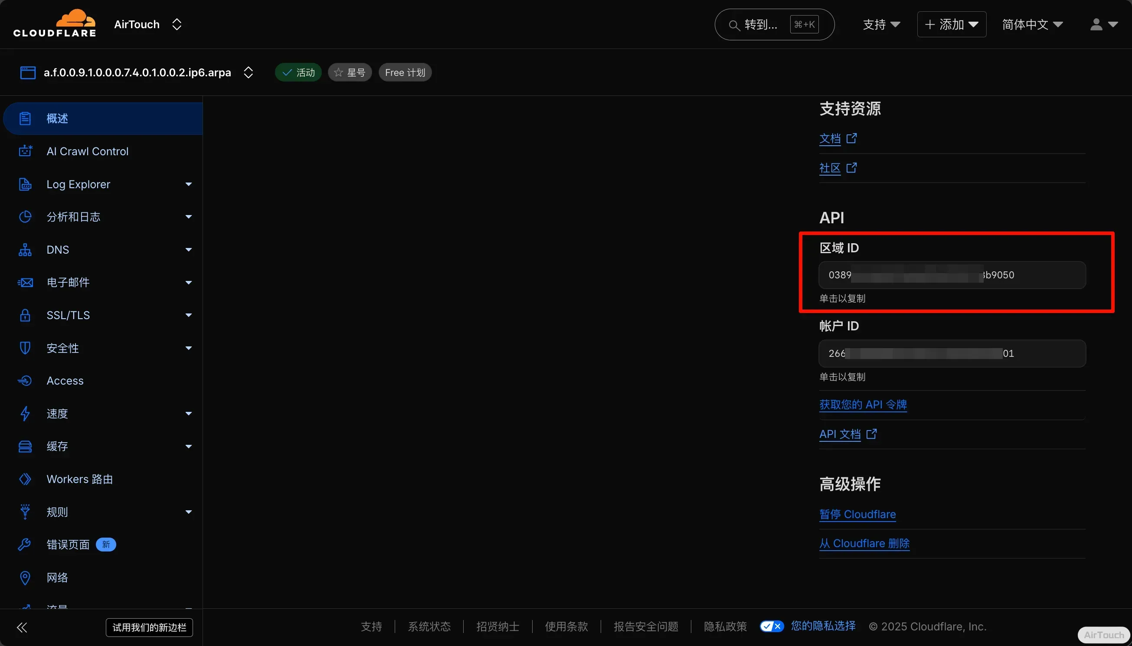Select the 概述 overview menu item
The width and height of the screenshot is (1132, 646).
click(58, 118)
